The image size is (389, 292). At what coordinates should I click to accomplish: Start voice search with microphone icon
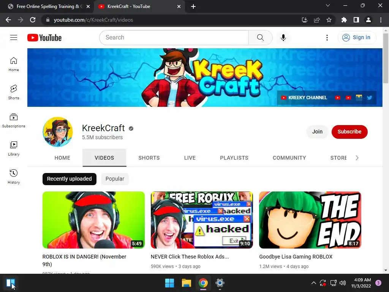[283, 38]
